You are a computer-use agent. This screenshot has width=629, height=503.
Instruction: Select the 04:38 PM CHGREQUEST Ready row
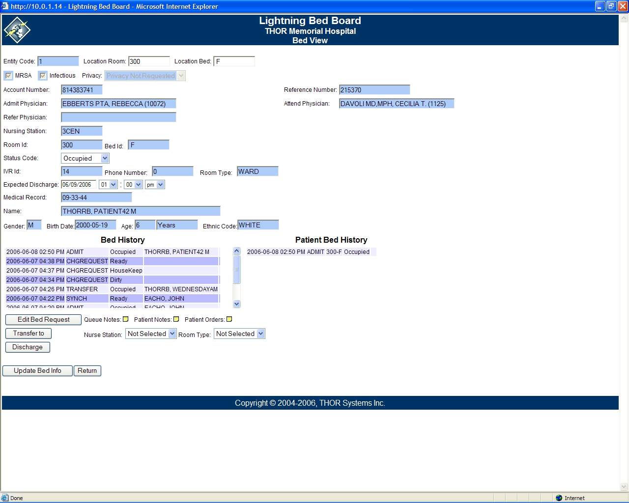(112, 261)
